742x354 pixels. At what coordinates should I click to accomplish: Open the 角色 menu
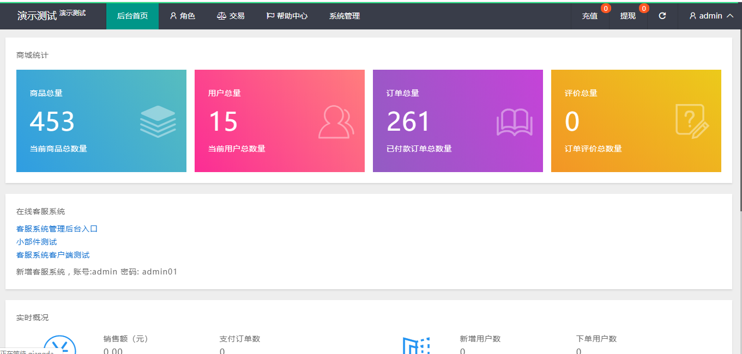[182, 16]
